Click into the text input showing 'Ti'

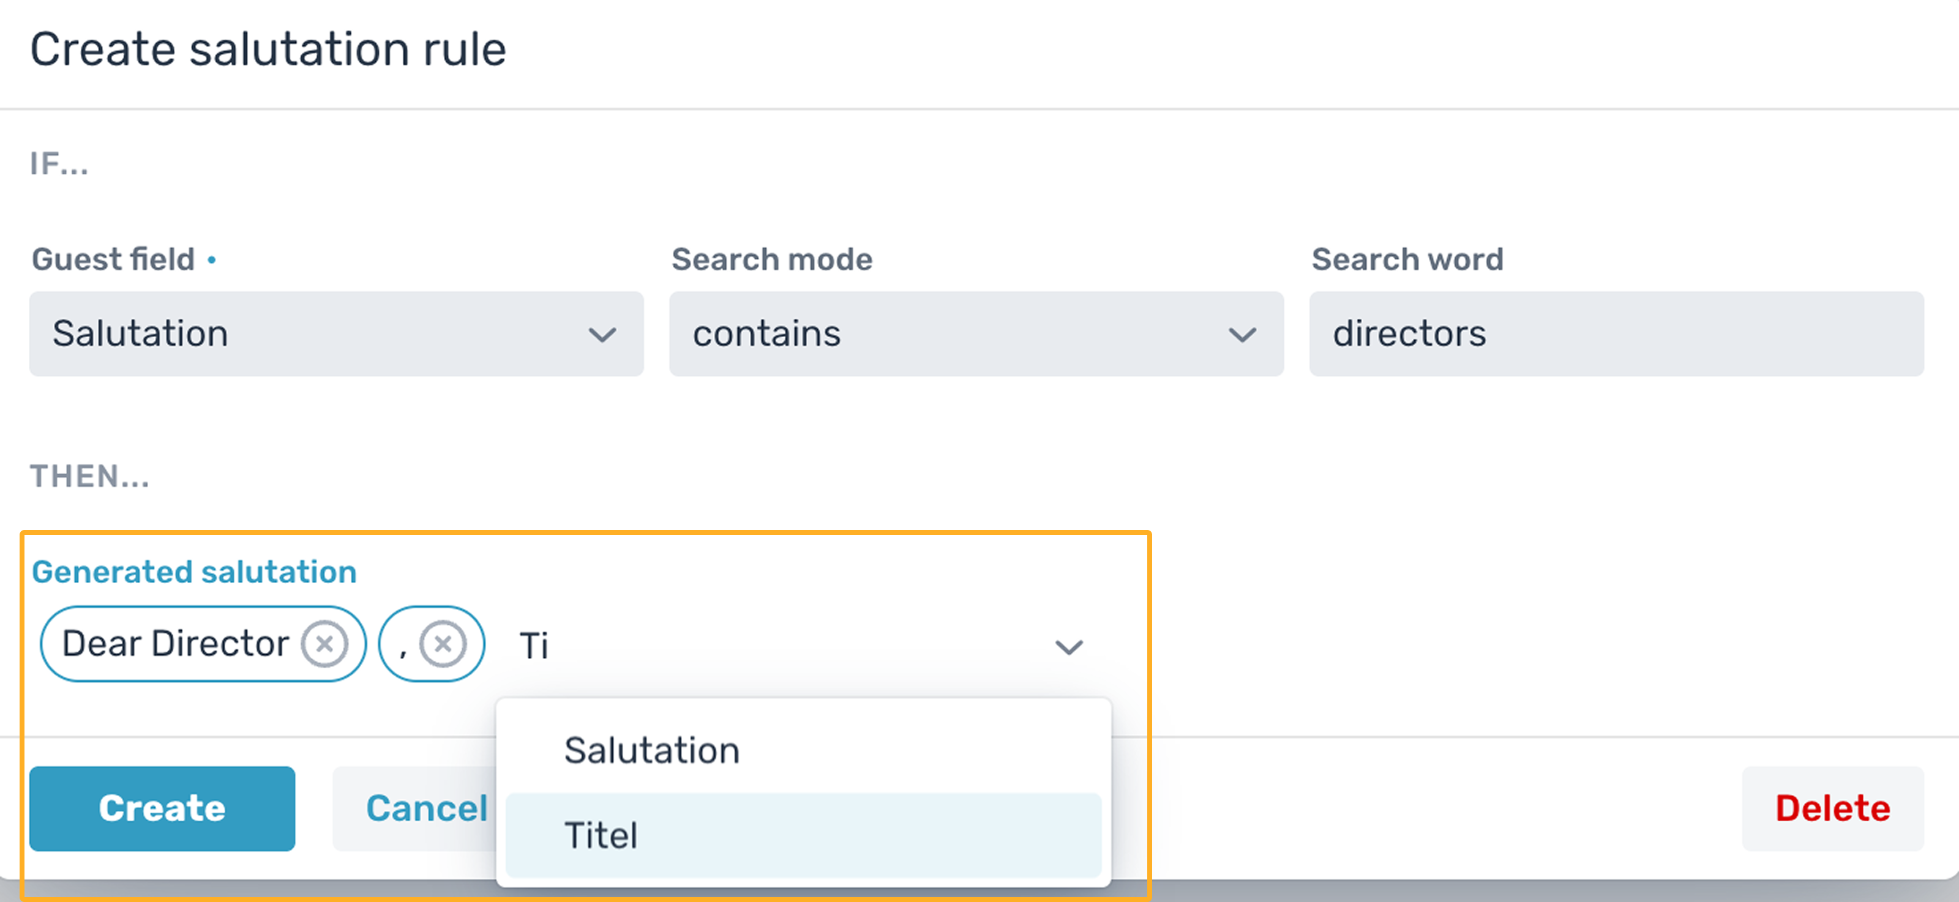pos(768,646)
